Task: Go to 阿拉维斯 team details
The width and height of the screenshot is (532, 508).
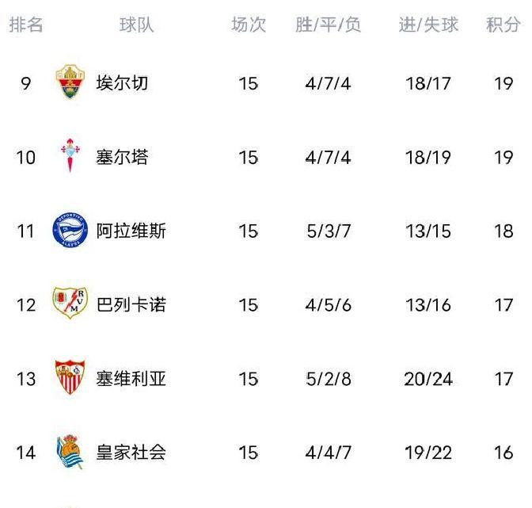Action: tap(131, 231)
